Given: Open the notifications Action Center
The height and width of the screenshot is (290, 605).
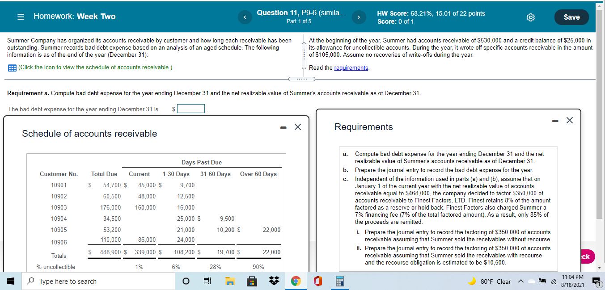Looking at the screenshot, I should pos(595,281).
